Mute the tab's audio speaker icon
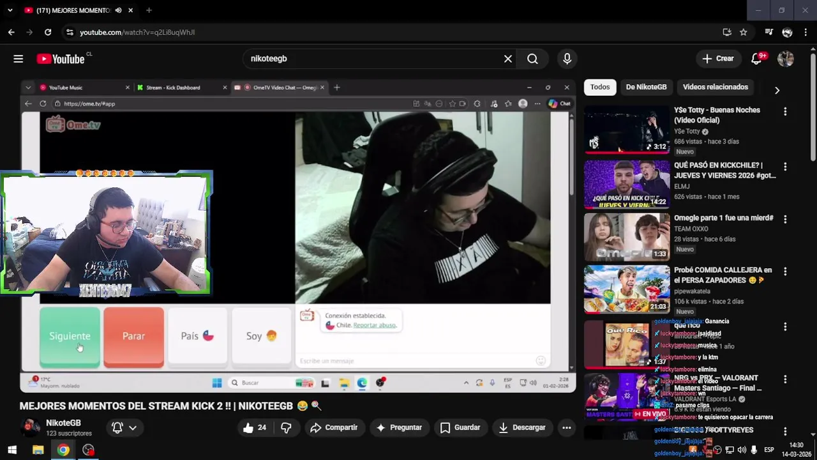This screenshot has width=817, height=460. pyautogui.click(x=119, y=10)
